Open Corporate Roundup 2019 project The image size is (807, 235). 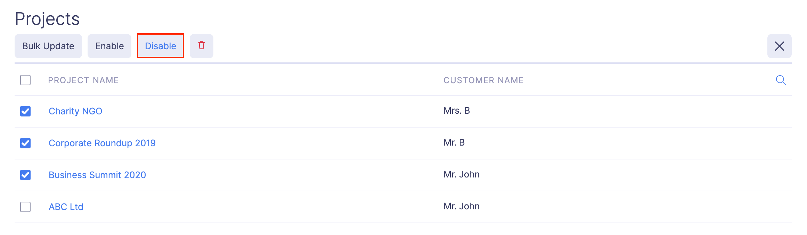pyautogui.click(x=102, y=143)
